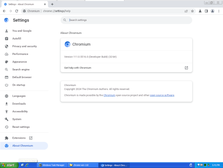Click the version number text
The height and width of the screenshot is (168, 223).
91,57
